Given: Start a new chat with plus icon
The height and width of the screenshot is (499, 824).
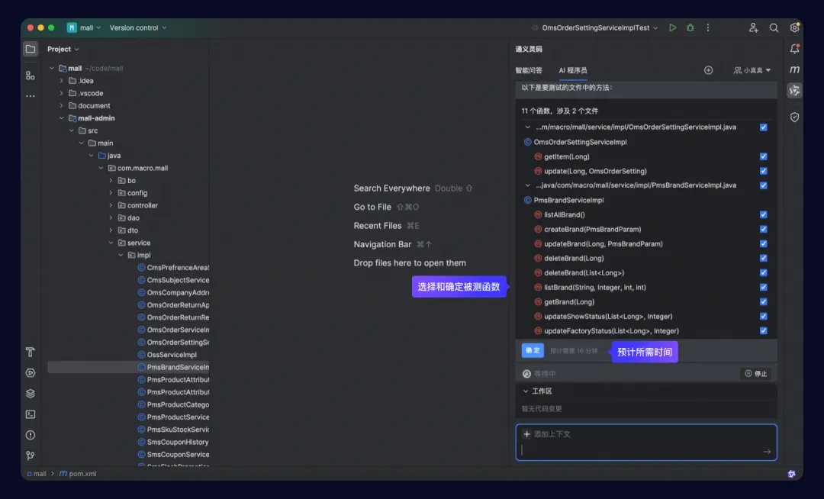Looking at the screenshot, I should tap(708, 70).
